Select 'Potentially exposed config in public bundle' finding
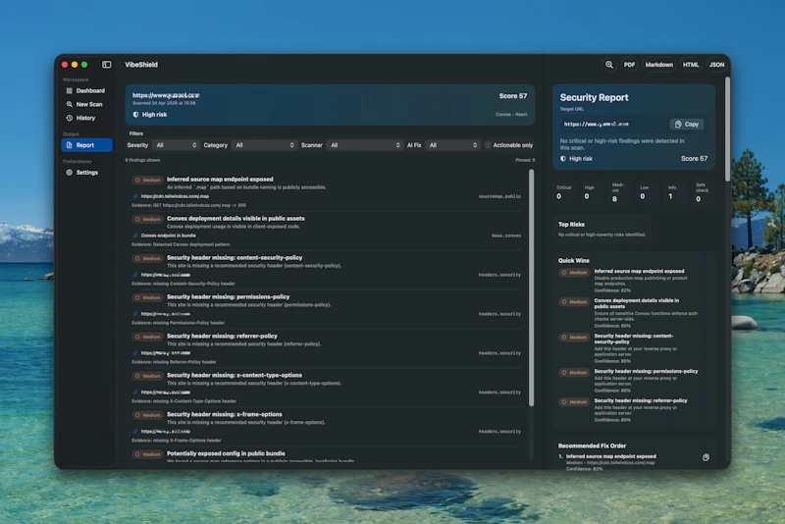The height and width of the screenshot is (524, 785). [x=327, y=456]
